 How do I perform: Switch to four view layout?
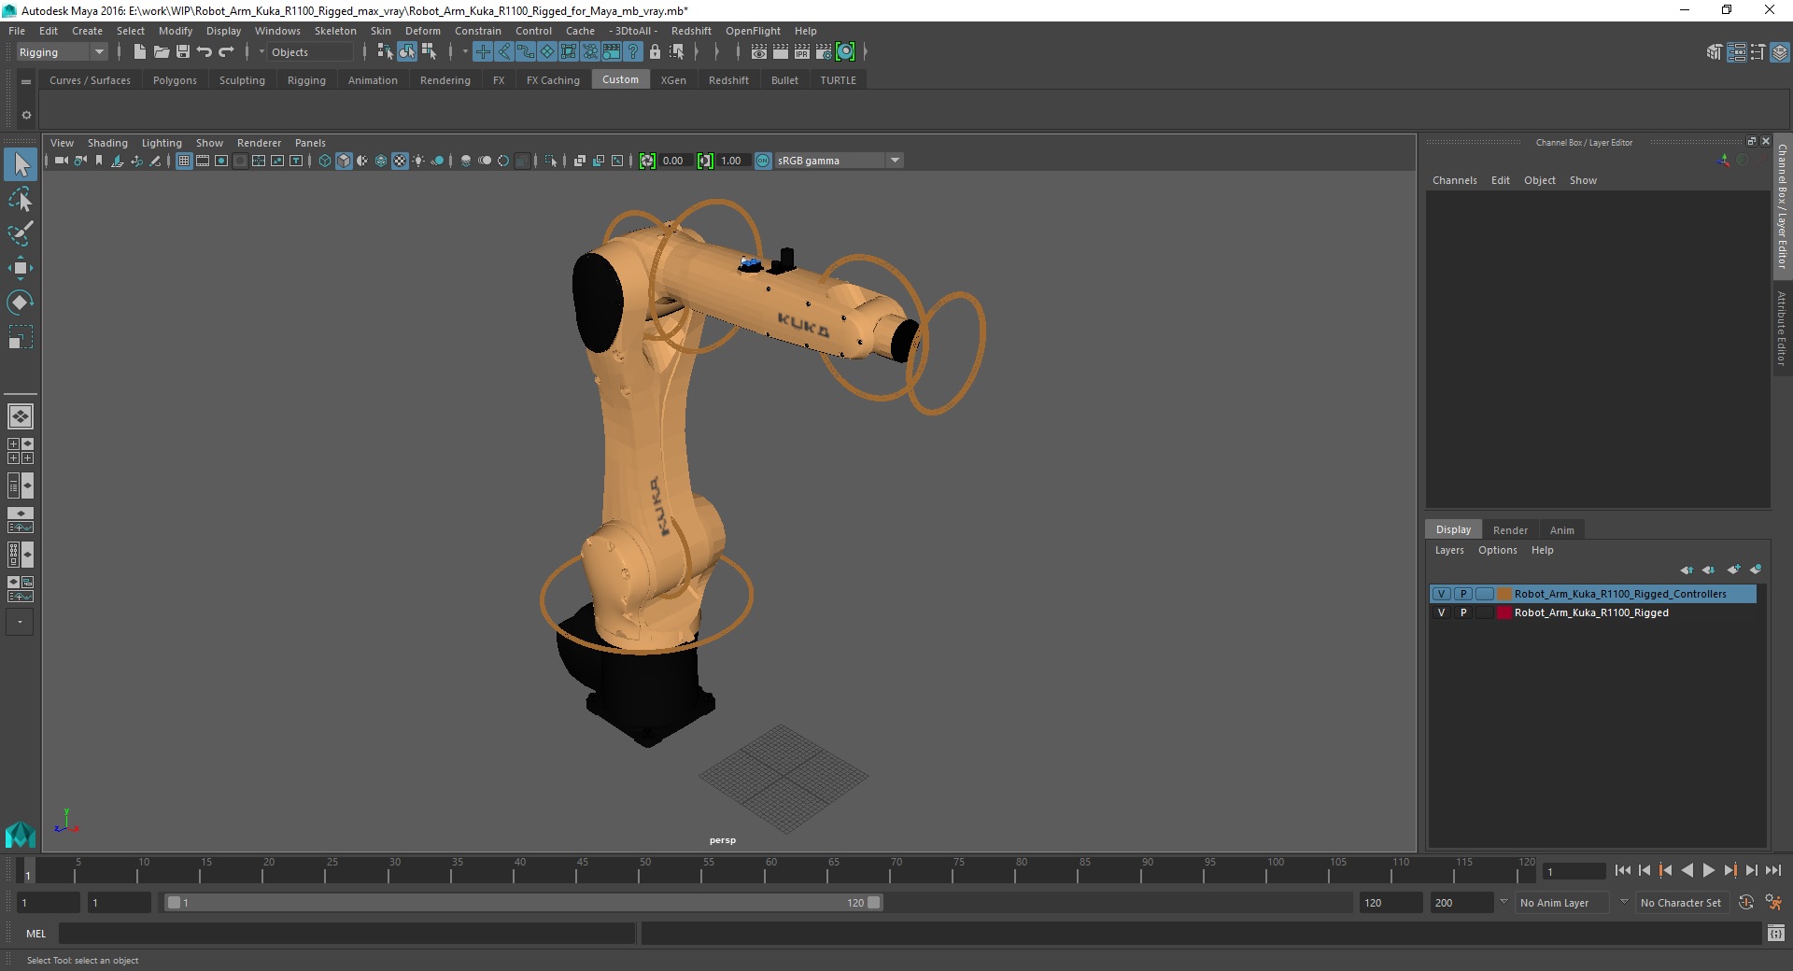pyautogui.click(x=21, y=451)
